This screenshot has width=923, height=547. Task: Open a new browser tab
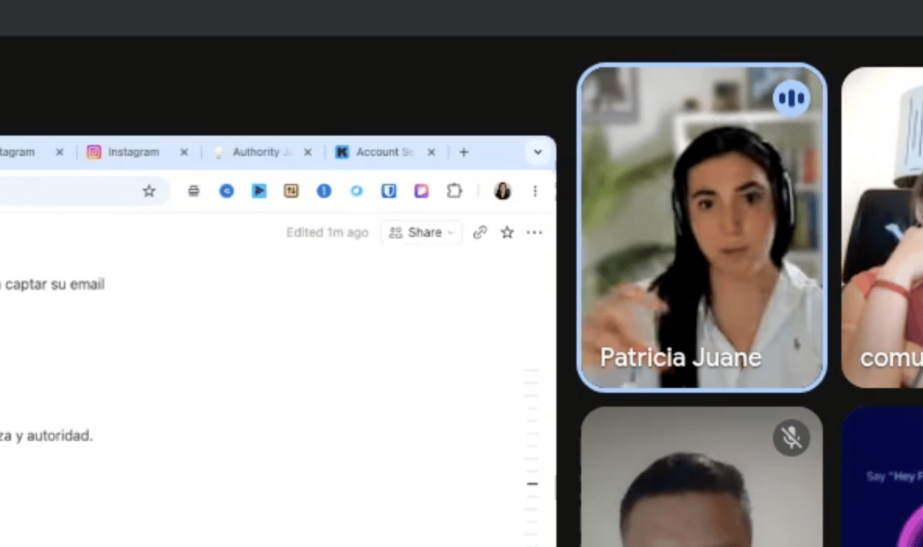coord(464,152)
